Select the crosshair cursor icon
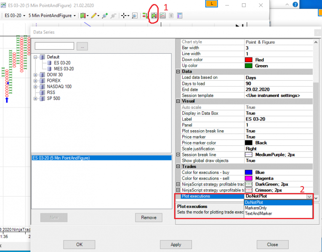The width and height of the screenshot is (322, 252). click(x=124, y=16)
